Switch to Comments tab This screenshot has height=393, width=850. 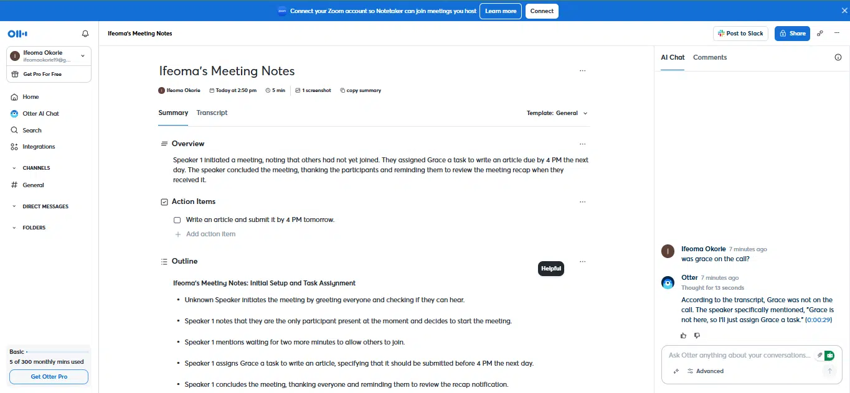[x=710, y=57]
